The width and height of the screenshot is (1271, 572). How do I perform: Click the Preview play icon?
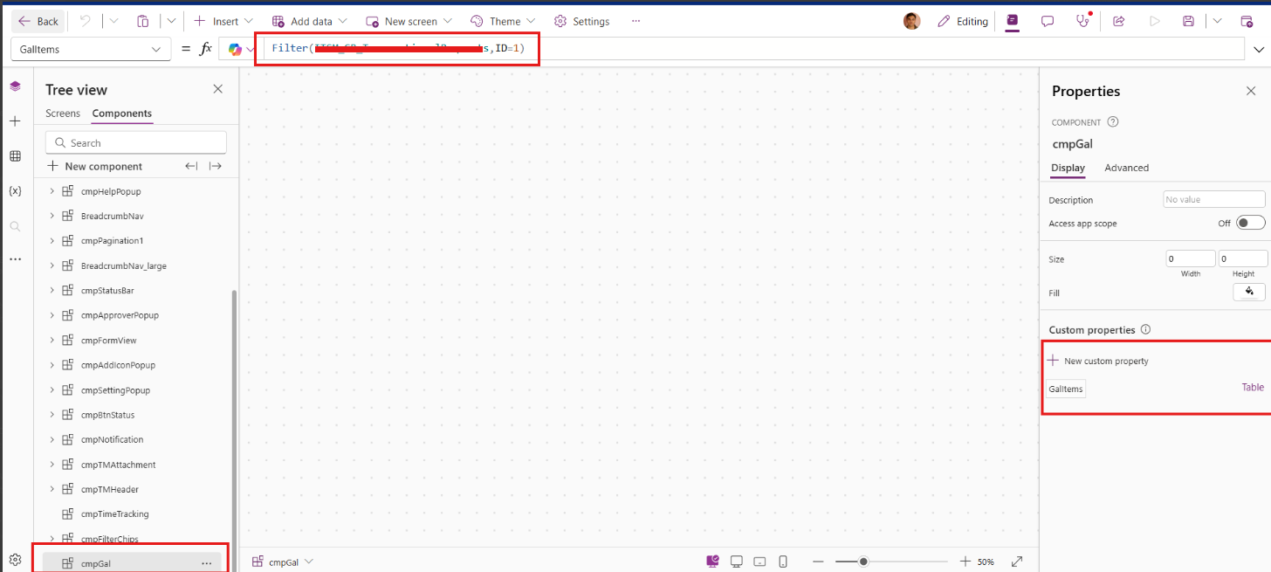click(1155, 21)
